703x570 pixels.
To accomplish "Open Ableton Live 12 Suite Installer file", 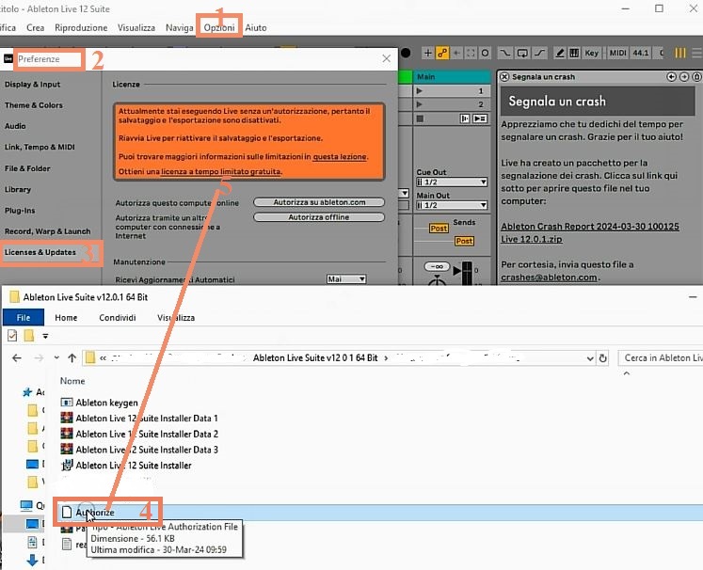I will (133, 465).
